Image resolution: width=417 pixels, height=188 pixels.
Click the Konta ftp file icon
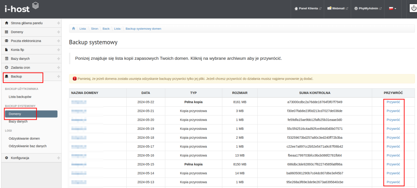pos(7,50)
